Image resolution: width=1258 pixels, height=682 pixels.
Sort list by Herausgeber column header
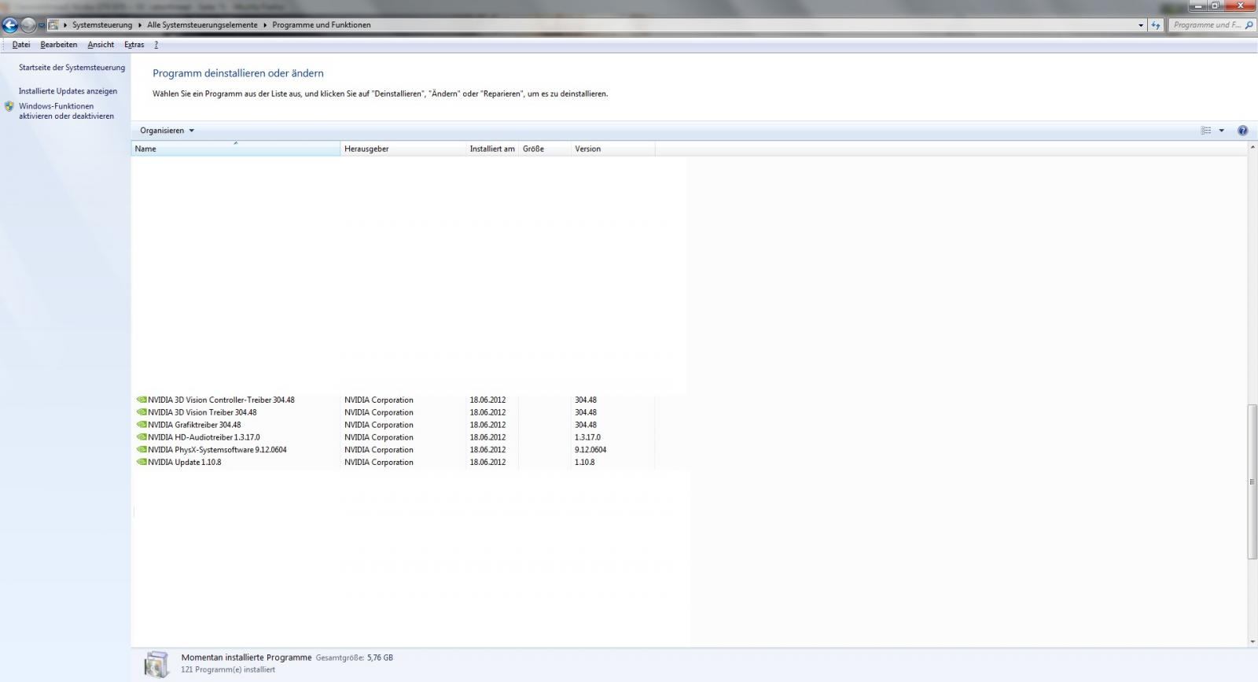click(x=403, y=149)
